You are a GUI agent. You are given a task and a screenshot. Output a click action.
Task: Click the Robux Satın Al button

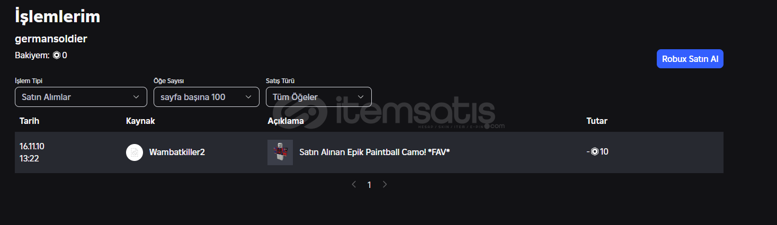tap(690, 59)
